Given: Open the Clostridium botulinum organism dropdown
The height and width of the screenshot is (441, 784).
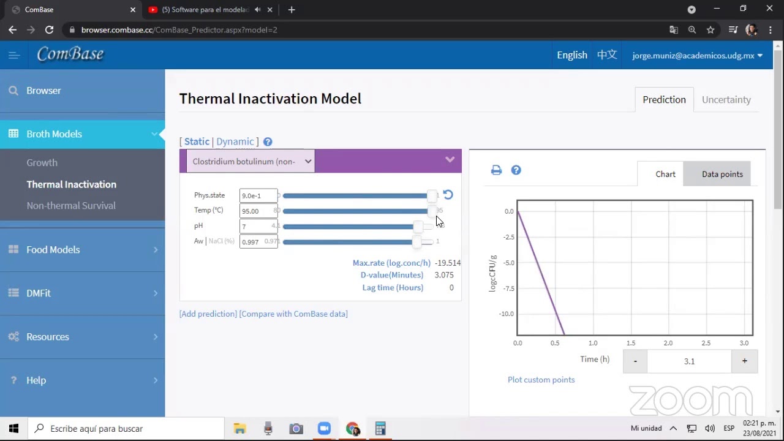Looking at the screenshot, I should (251, 161).
